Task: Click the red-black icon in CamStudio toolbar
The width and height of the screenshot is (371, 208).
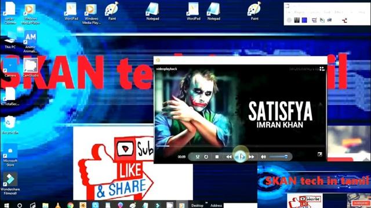Action: (x=344, y=20)
